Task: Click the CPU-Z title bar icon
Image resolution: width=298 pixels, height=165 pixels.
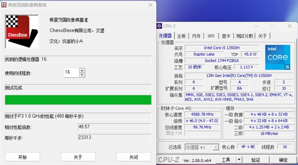Action: (159, 26)
